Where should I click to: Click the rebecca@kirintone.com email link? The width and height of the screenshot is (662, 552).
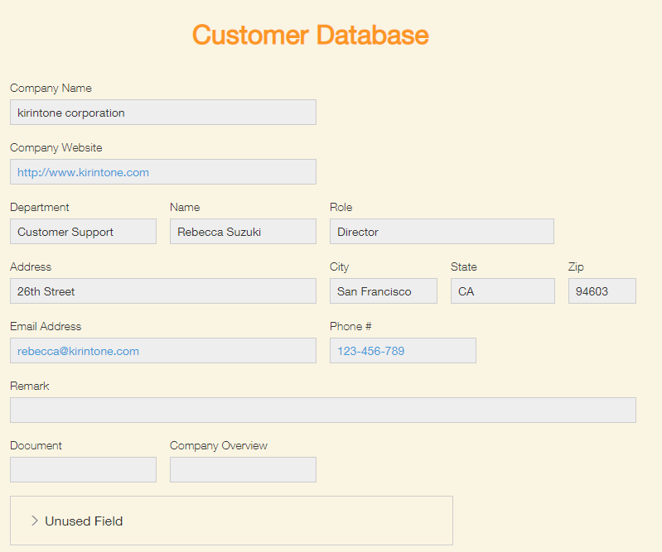tap(78, 351)
